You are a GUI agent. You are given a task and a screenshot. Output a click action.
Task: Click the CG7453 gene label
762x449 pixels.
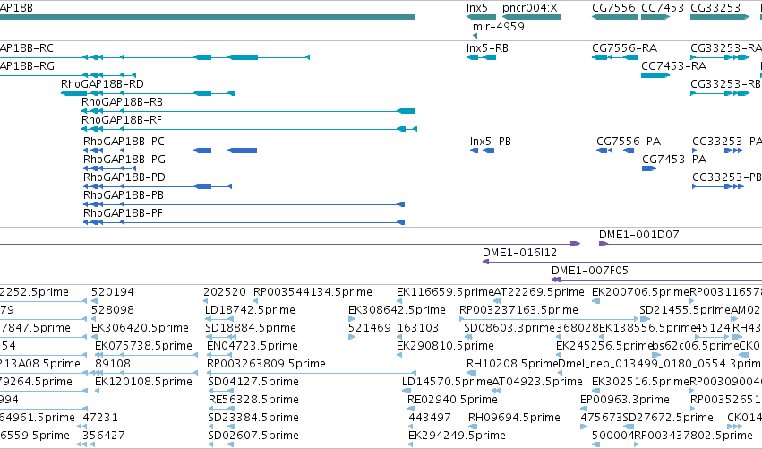[x=663, y=8]
